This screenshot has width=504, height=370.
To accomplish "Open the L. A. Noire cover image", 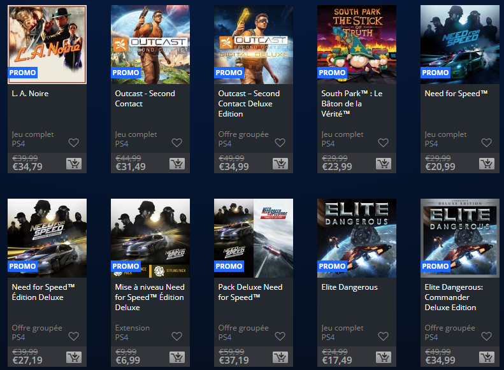I will pyautogui.click(x=47, y=45).
